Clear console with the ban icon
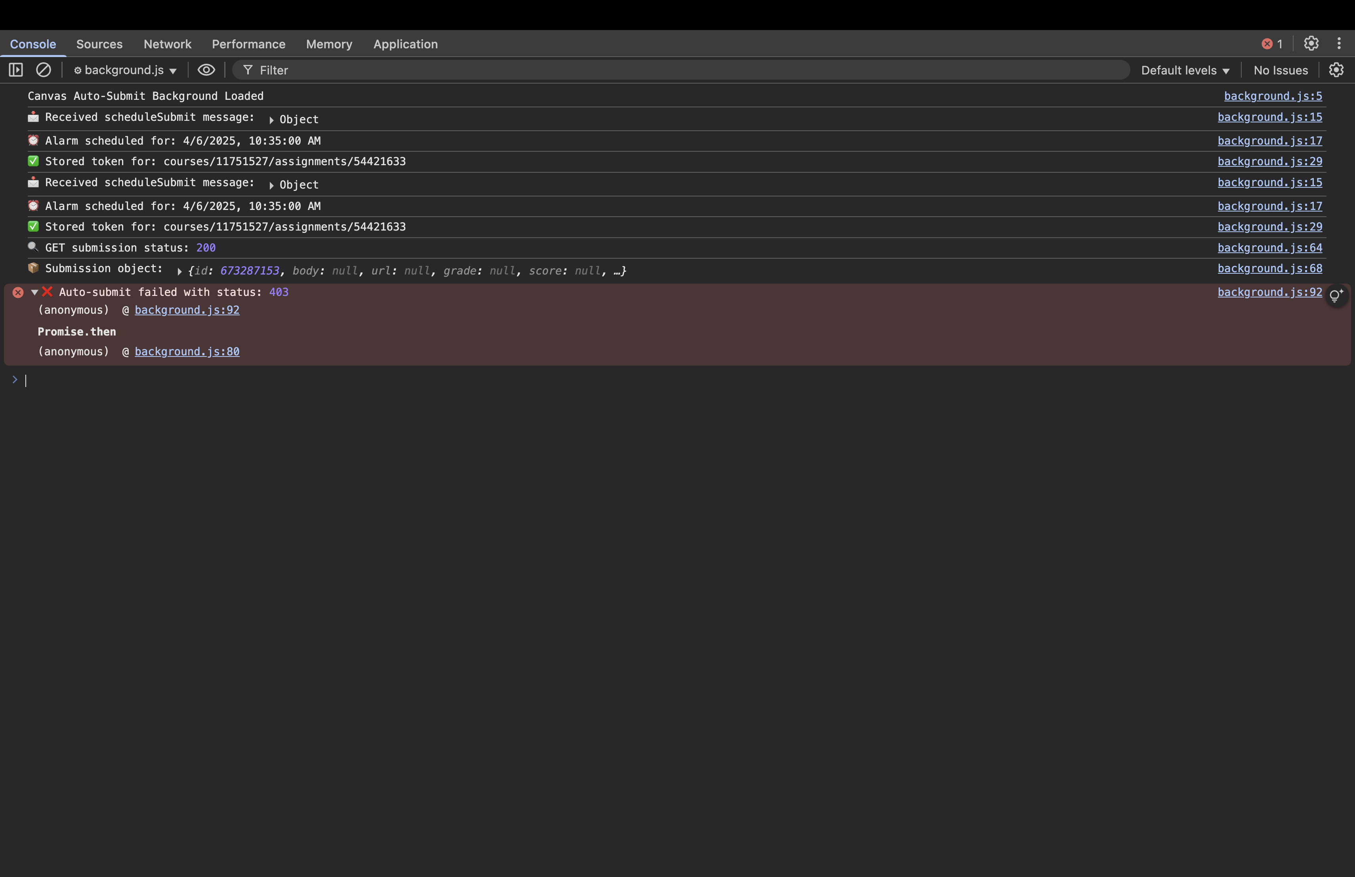Viewport: 1355px width, 877px height. pos(43,70)
